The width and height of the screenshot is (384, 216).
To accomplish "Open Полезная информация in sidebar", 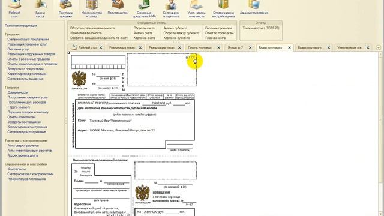I will point(21,25).
